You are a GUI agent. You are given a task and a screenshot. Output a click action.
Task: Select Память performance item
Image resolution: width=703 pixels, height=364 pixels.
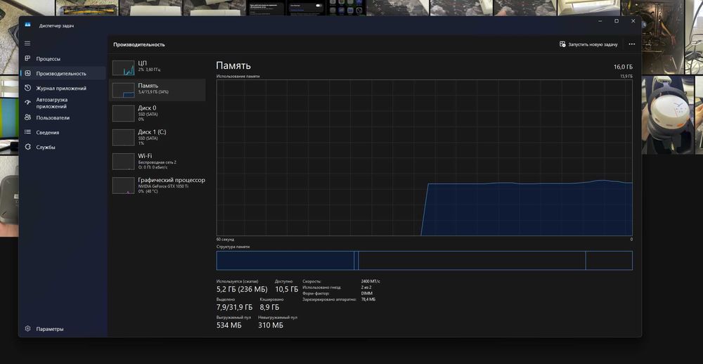157,90
